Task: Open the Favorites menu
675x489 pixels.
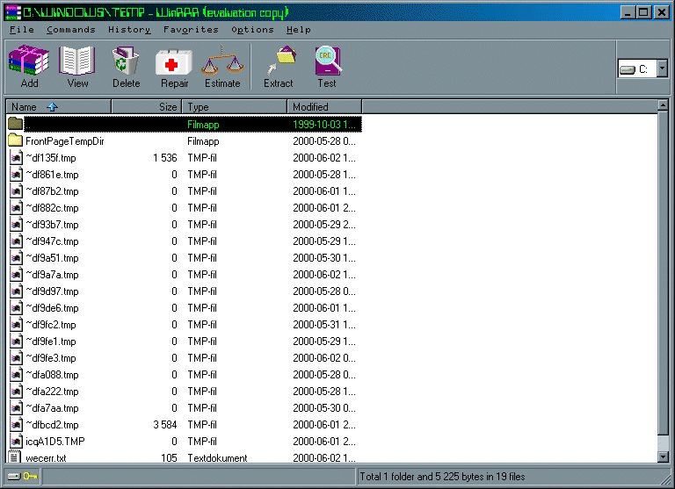Action: click(191, 30)
